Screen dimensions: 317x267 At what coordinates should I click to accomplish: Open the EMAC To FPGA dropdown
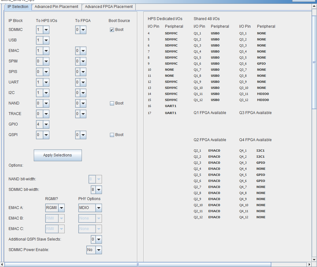(83, 51)
